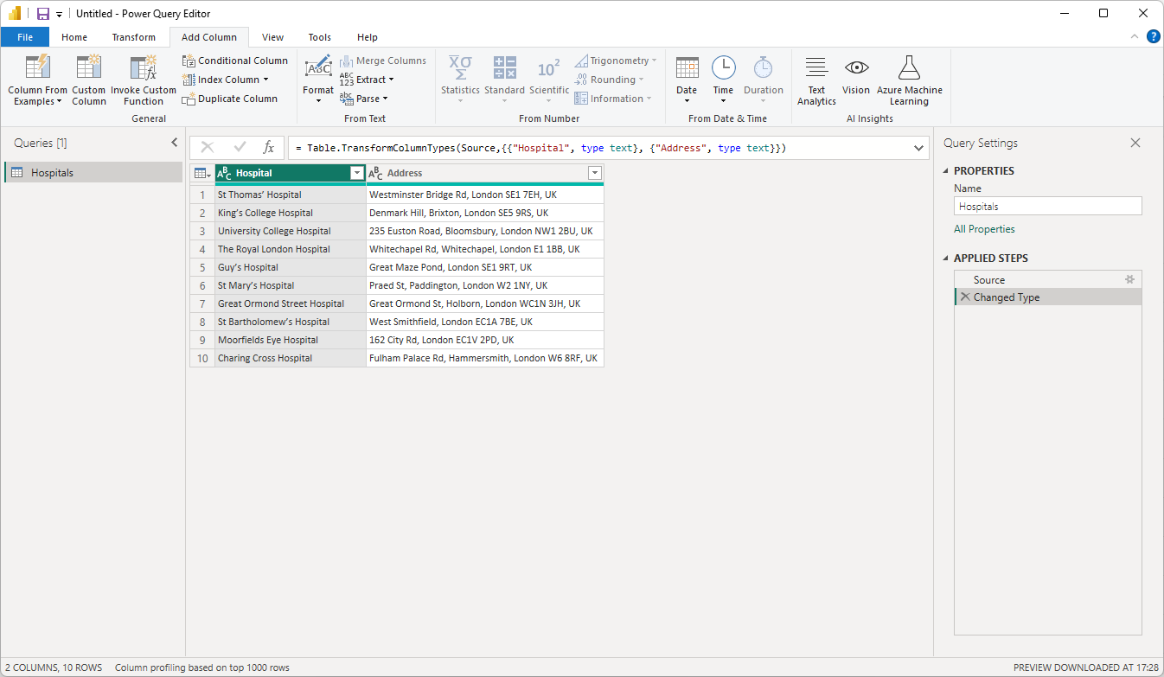Click the query Name input field

point(1047,207)
